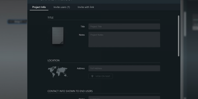Image resolution: width=198 pixels, height=99 pixels.
Task: Click the notepad project thumbnail icon
Action: tap(58, 35)
